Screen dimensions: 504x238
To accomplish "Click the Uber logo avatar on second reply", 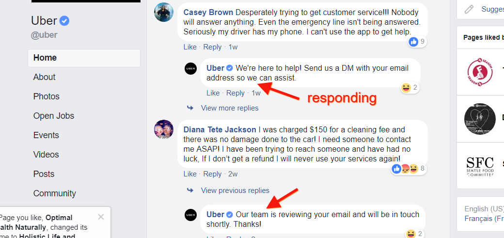I will pyautogui.click(x=190, y=215).
